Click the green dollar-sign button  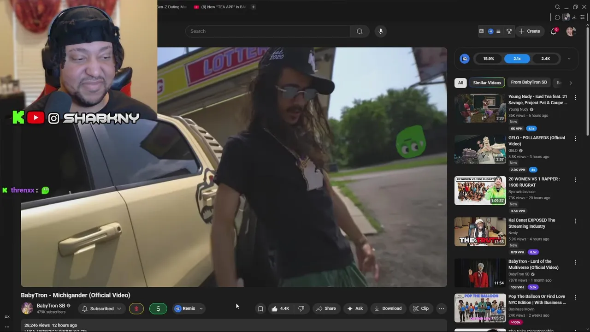158,308
